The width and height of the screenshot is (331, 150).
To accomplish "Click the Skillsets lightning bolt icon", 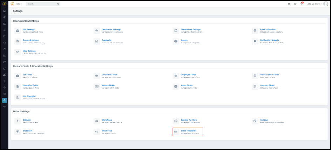I will pos(18,121).
